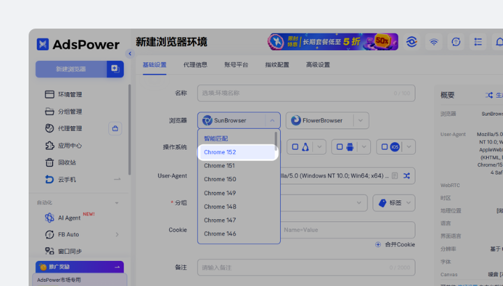Collapse the 自动化 section
Image resolution: width=503 pixels, height=286 pixels.
pos(117,203)
